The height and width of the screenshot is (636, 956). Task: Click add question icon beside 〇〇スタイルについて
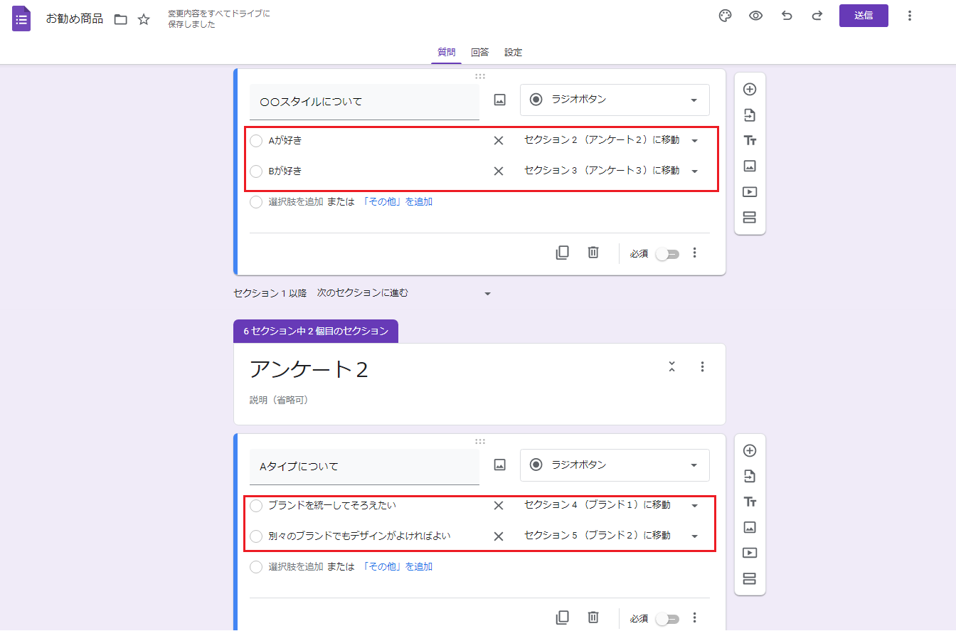(x=749, y=90)
